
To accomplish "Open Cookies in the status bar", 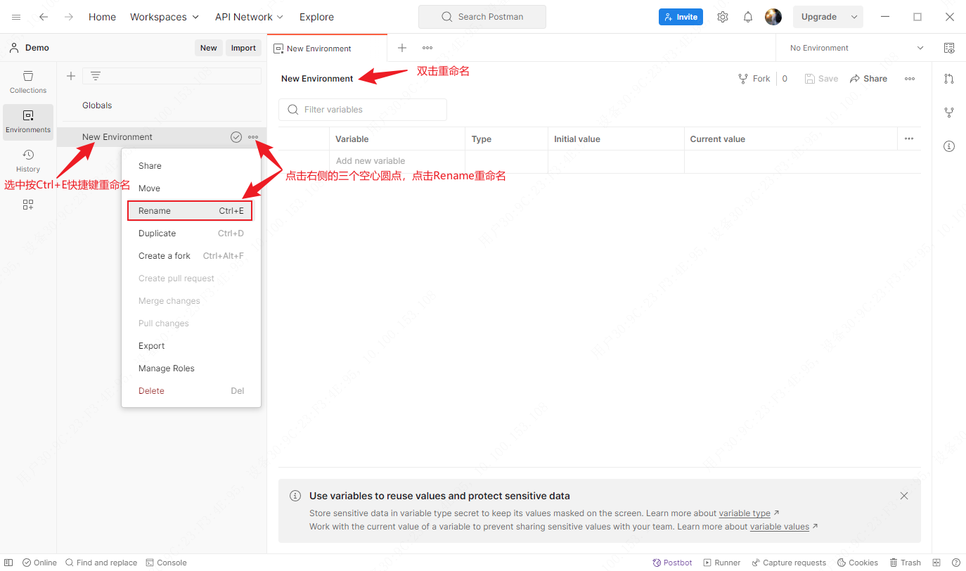I will (x=858, y=563).
